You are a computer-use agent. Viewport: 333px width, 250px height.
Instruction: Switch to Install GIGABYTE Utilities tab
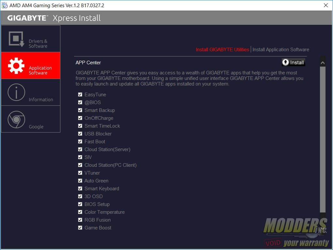pos(222,50)
